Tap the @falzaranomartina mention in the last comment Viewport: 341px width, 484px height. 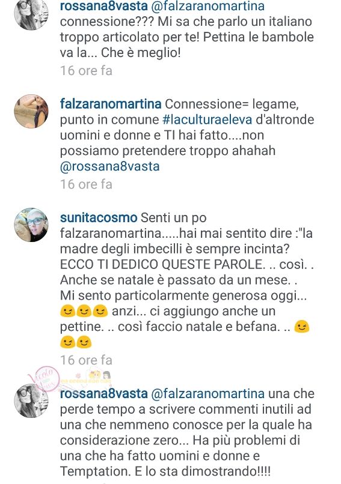click(x=207, y=393)
